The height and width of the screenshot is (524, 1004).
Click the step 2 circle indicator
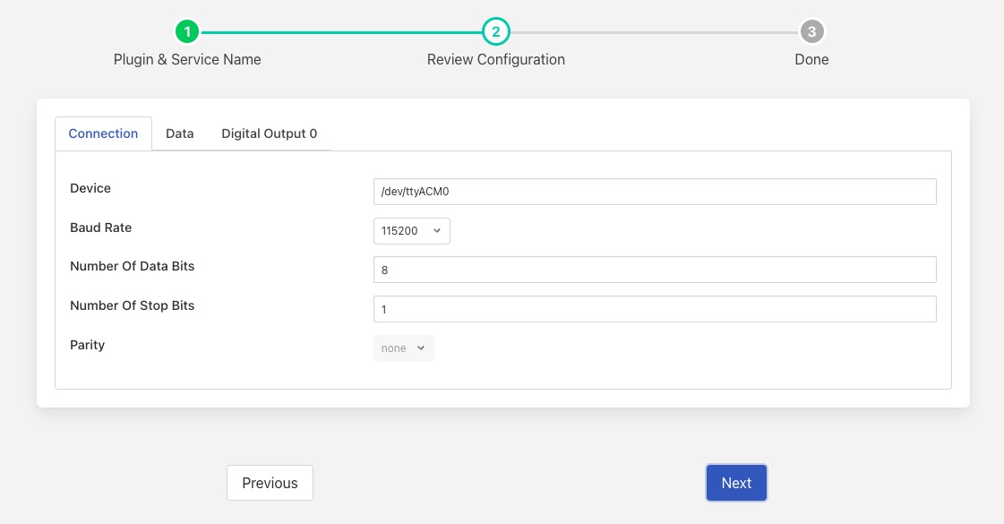pos(495,32)
